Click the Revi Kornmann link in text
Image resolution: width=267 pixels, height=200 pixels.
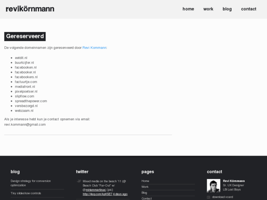(94, 48)
